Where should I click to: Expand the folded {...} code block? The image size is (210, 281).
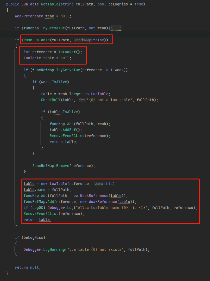116,28
